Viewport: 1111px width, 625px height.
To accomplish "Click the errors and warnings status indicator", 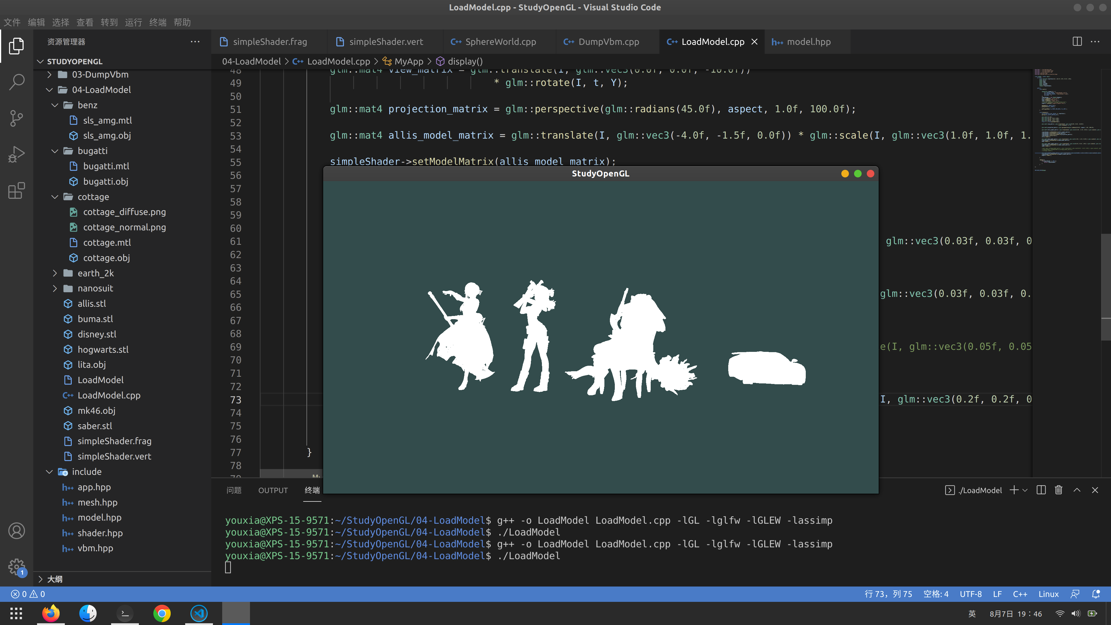I will click(28, 594).
